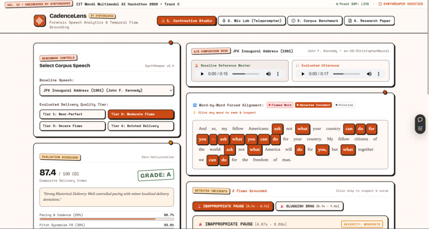Switch to 1. Contrastive Studio tab

click(x=187, y=21)
